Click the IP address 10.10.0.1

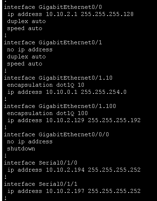[x=62, y=92]
